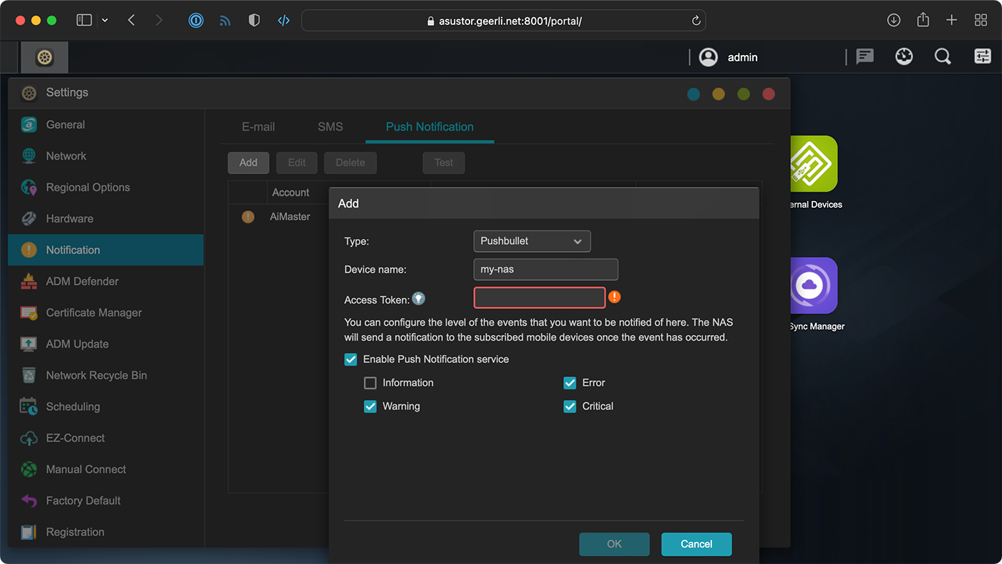Image resolution: width=1002 pixels, height=564 pixels.
Task: Click Safari's Share toolbar button
Action: (923, 20)
